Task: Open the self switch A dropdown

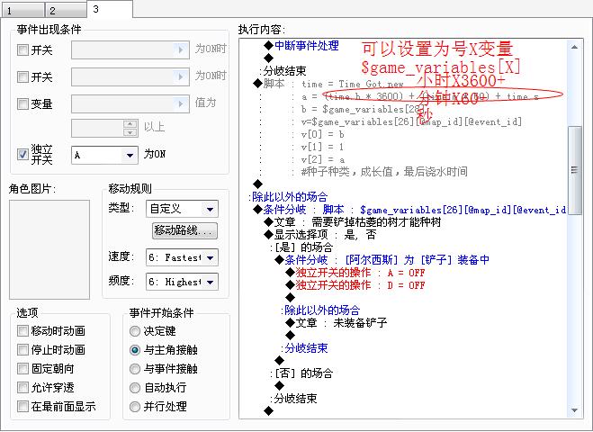Action: pos(104,155)
